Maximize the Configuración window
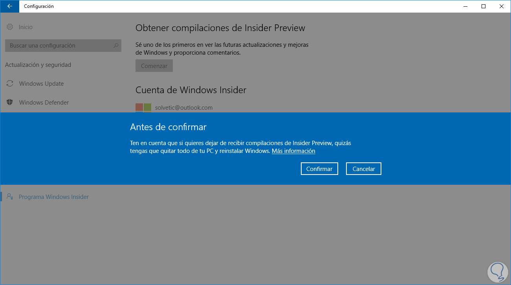Viewport: 511px width, 285px height. pos(484,6)
